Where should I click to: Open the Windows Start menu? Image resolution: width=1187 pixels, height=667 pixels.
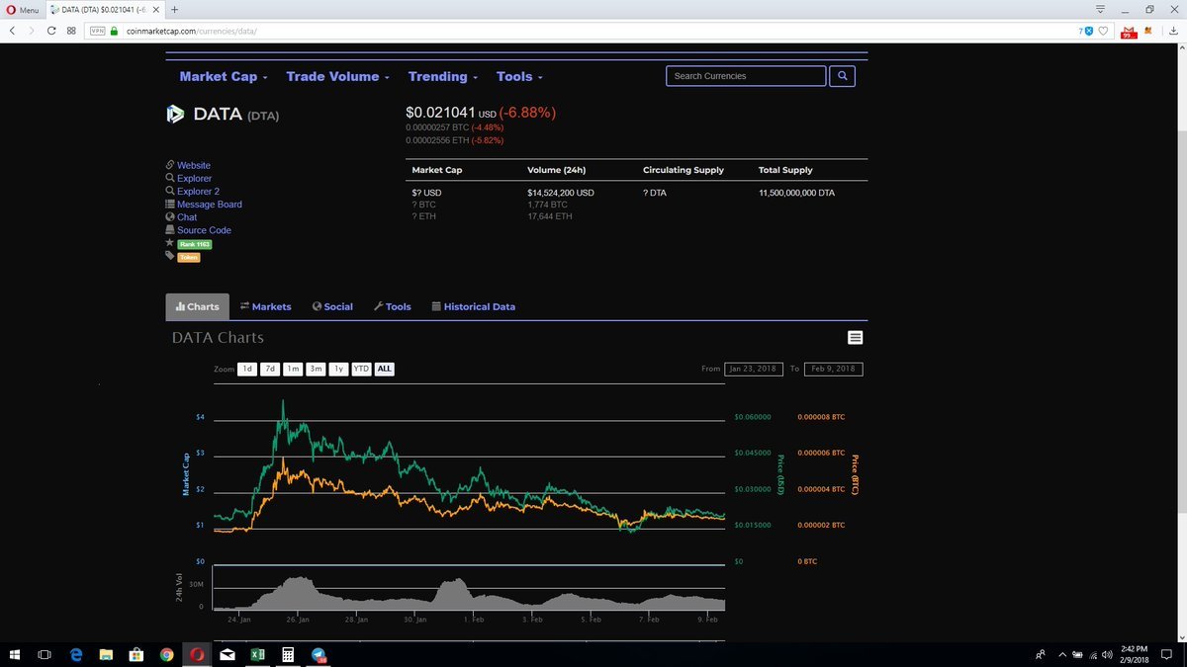[x=16, y=654]
